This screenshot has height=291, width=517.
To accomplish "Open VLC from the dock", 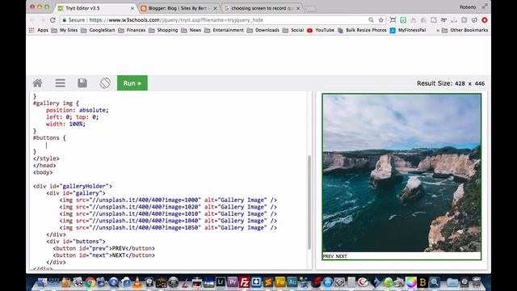I will [137, 282].
